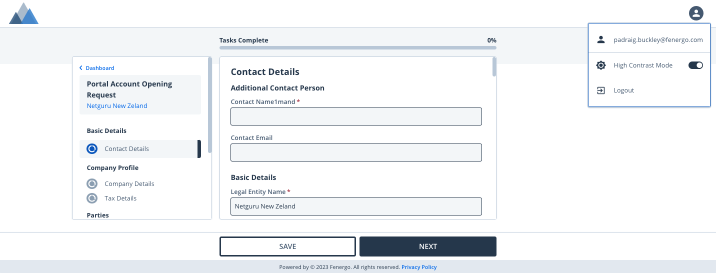Open the user profile avatar icon
716x273 pixels.
tap(696, 13)
